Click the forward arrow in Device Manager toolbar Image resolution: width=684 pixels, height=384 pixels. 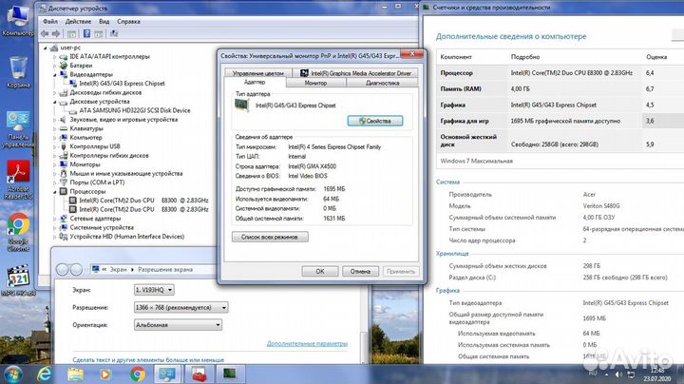[56, 33]
